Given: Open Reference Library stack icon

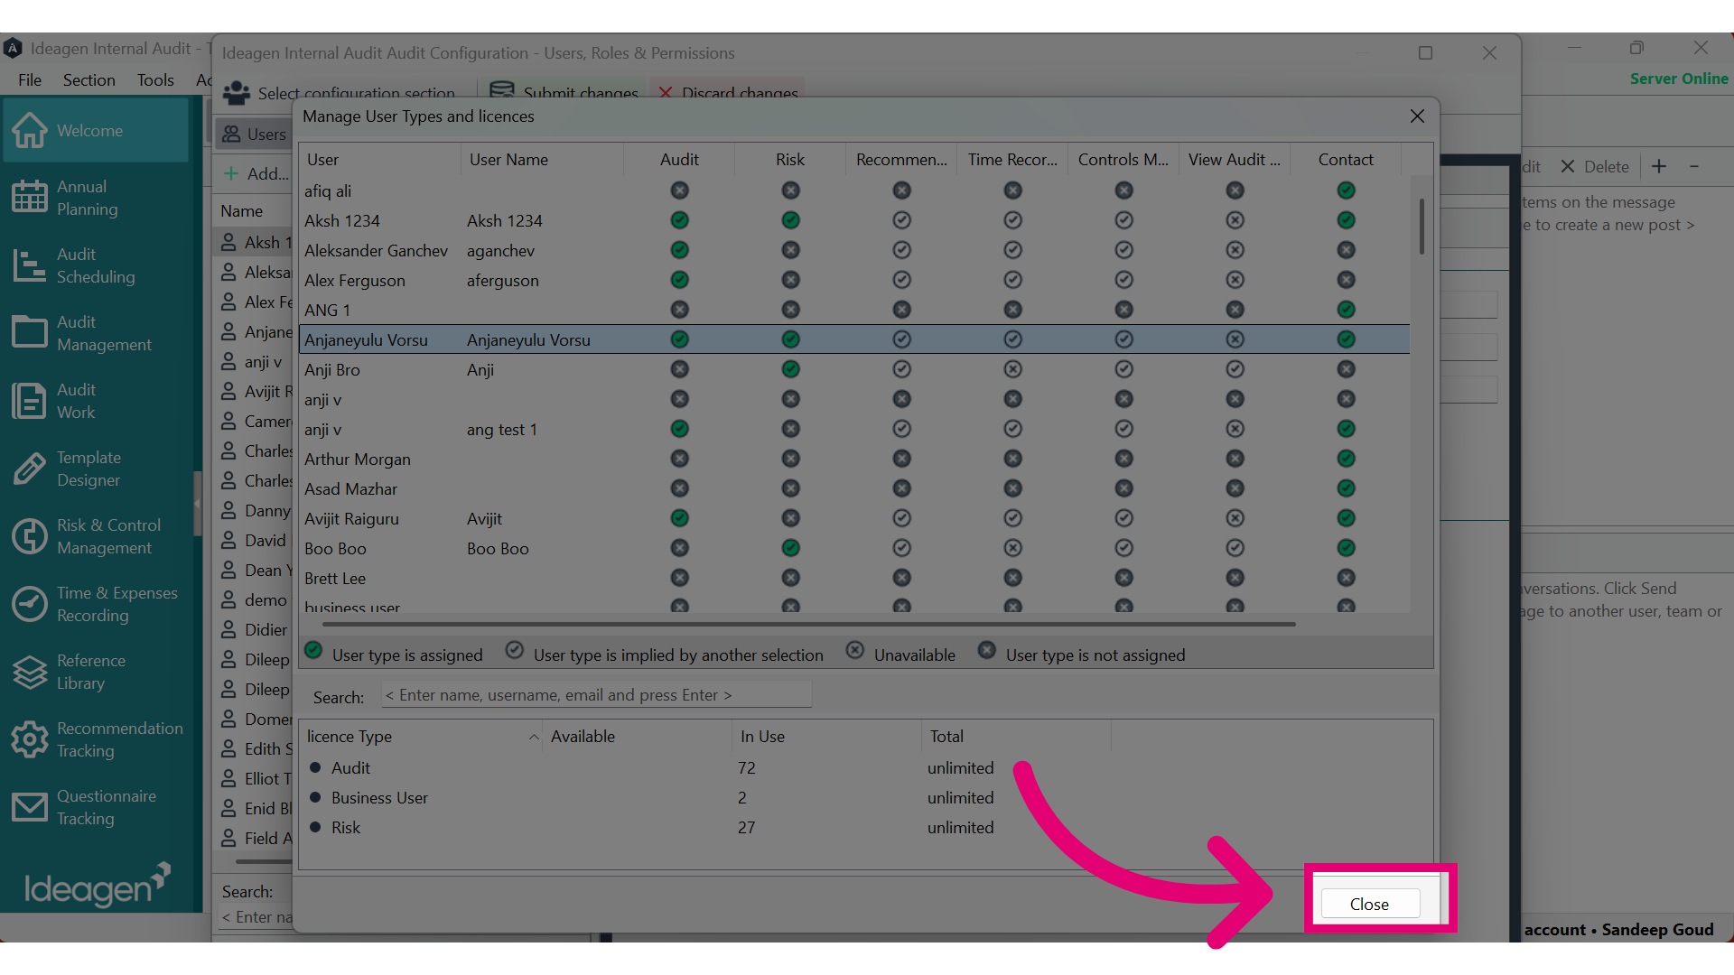Looking at the screenshot, I should 29,672.
